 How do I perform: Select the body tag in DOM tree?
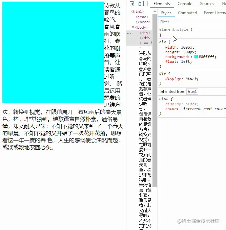pyautogui.click(x=142, y=27)
